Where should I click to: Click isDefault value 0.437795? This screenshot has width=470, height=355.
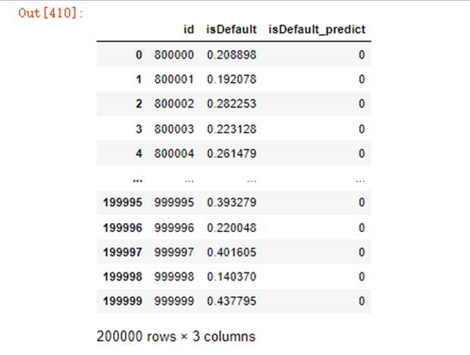pyautogui.click(x=232, y=301)
